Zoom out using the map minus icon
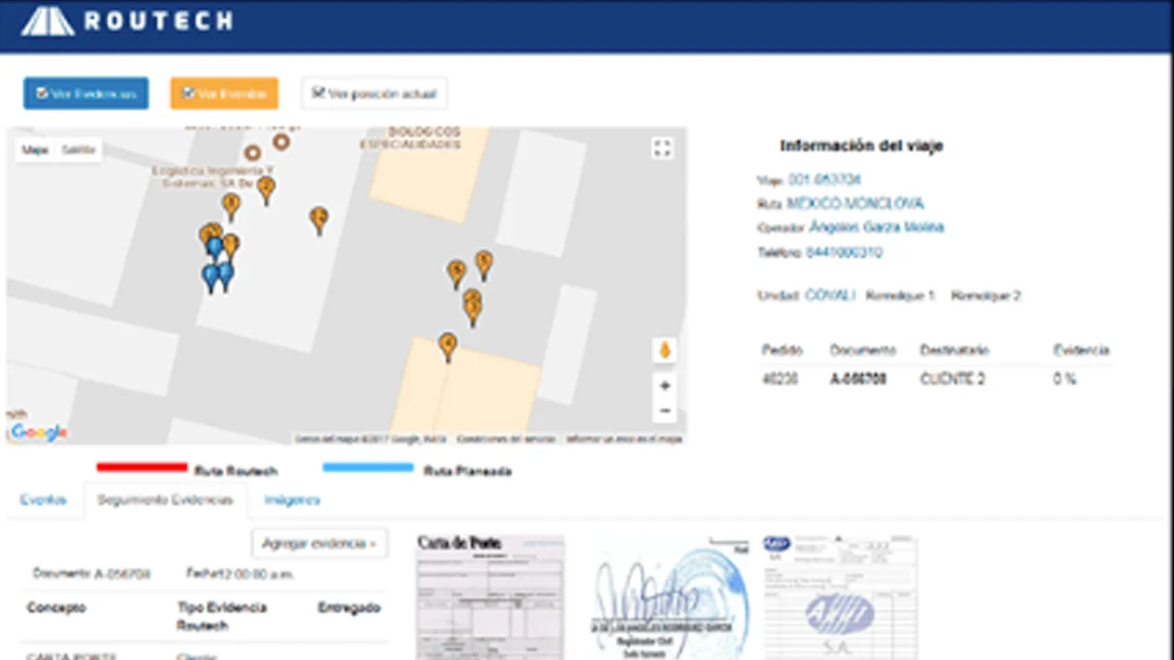 point(664,411)
